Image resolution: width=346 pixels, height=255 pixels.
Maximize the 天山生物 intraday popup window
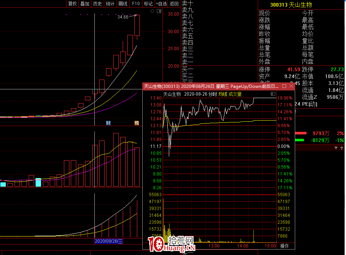click(x=284, y=86)
